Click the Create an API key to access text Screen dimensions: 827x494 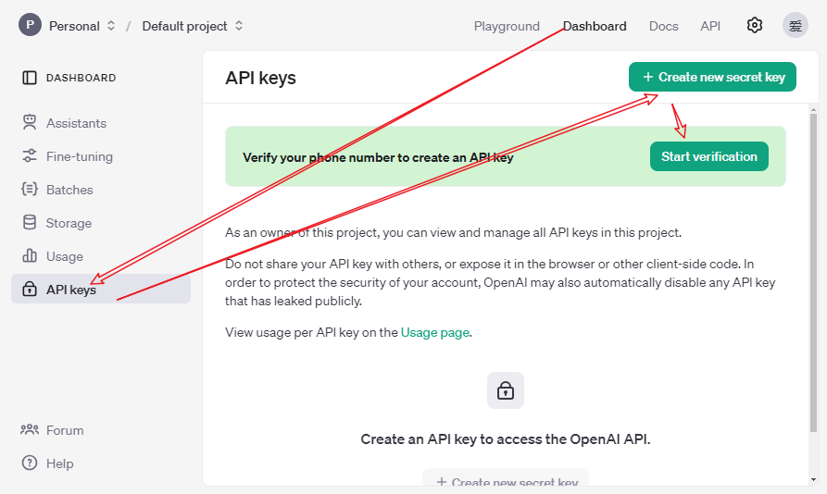point(506,439)
